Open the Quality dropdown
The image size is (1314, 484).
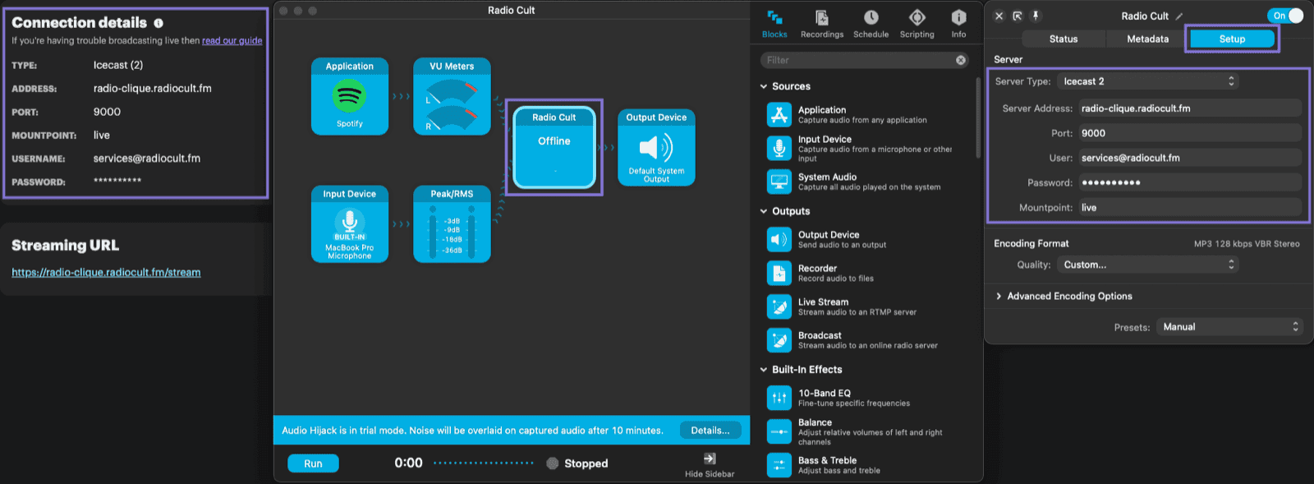1147,265
